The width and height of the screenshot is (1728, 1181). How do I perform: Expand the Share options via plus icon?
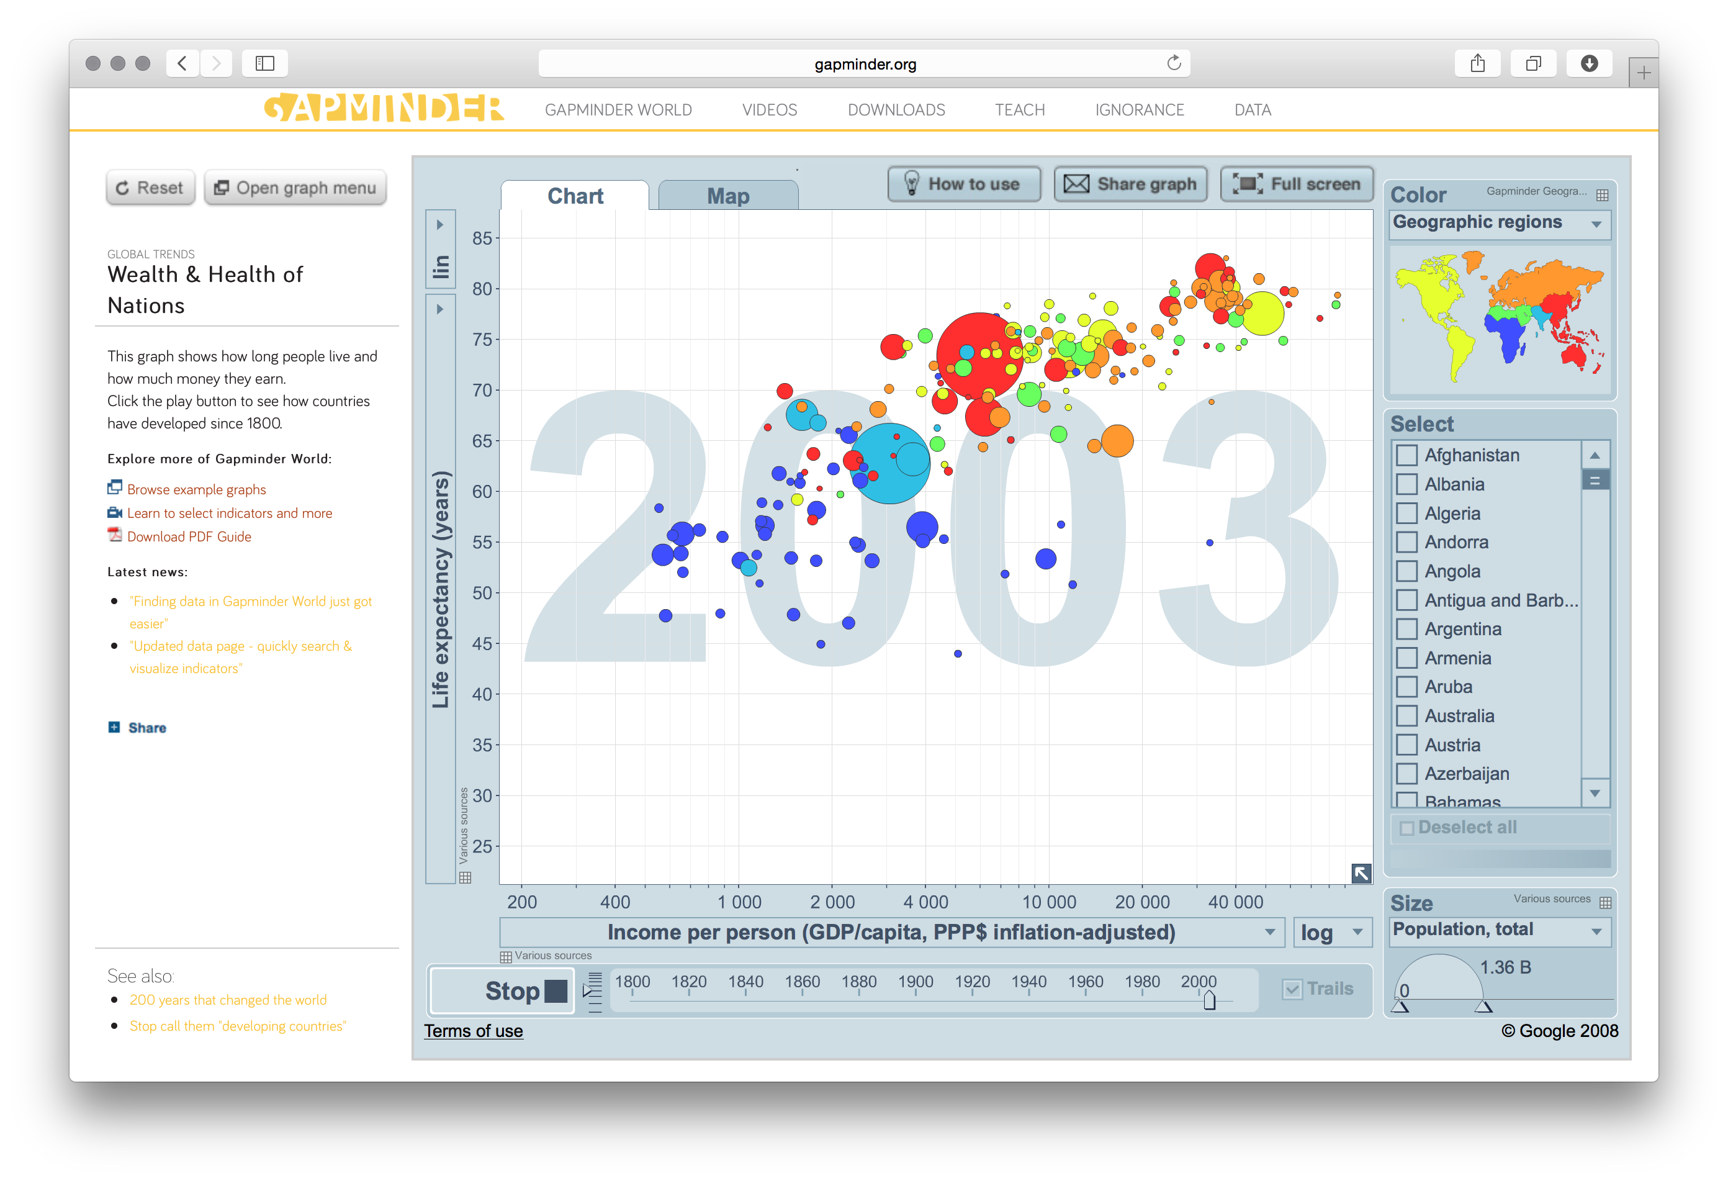(x=114, y=727)
